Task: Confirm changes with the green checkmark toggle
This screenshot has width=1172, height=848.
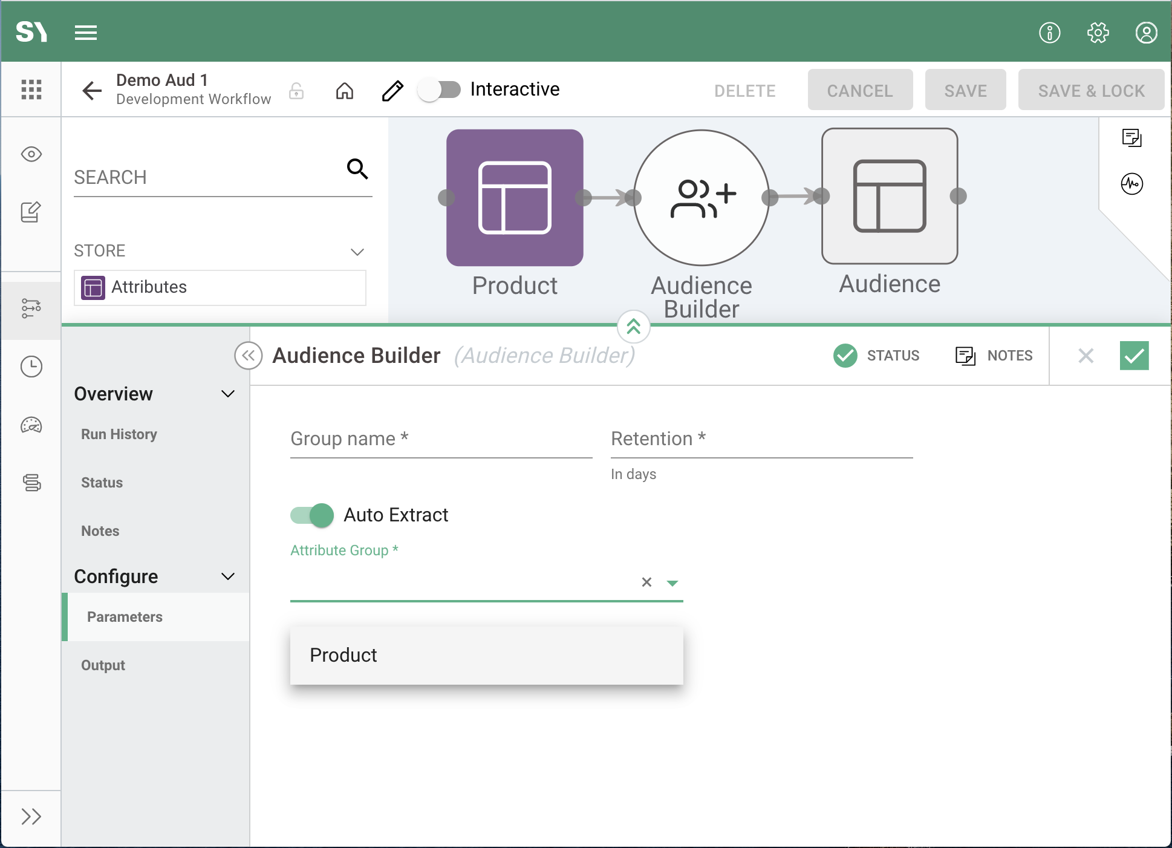Action: point(1135,356)
